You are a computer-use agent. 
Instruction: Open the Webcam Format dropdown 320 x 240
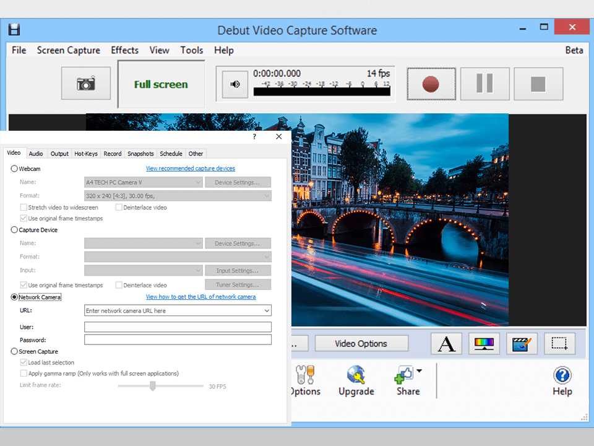click(x=178, y=196)
